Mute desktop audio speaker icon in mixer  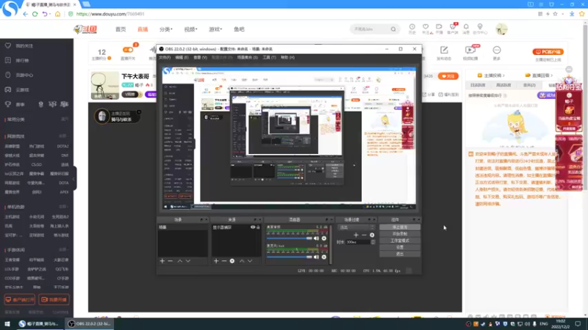pyautogui.click(x=316, y=238)
